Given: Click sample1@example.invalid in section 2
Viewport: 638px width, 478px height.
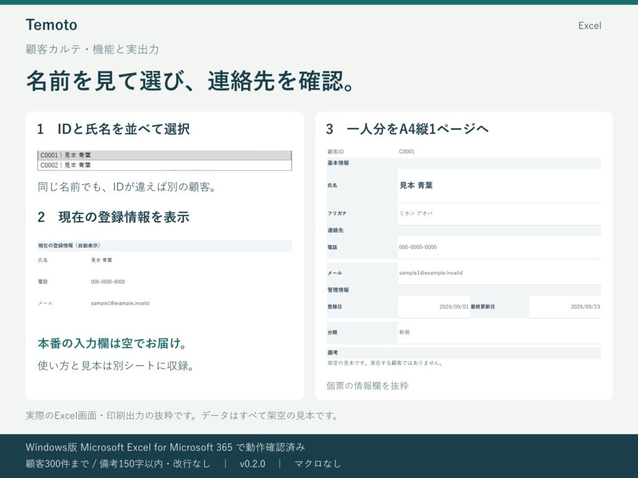Looking at the screenshot, I should point(120,303).
